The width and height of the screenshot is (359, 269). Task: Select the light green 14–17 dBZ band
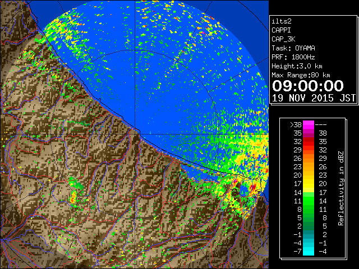309,192
